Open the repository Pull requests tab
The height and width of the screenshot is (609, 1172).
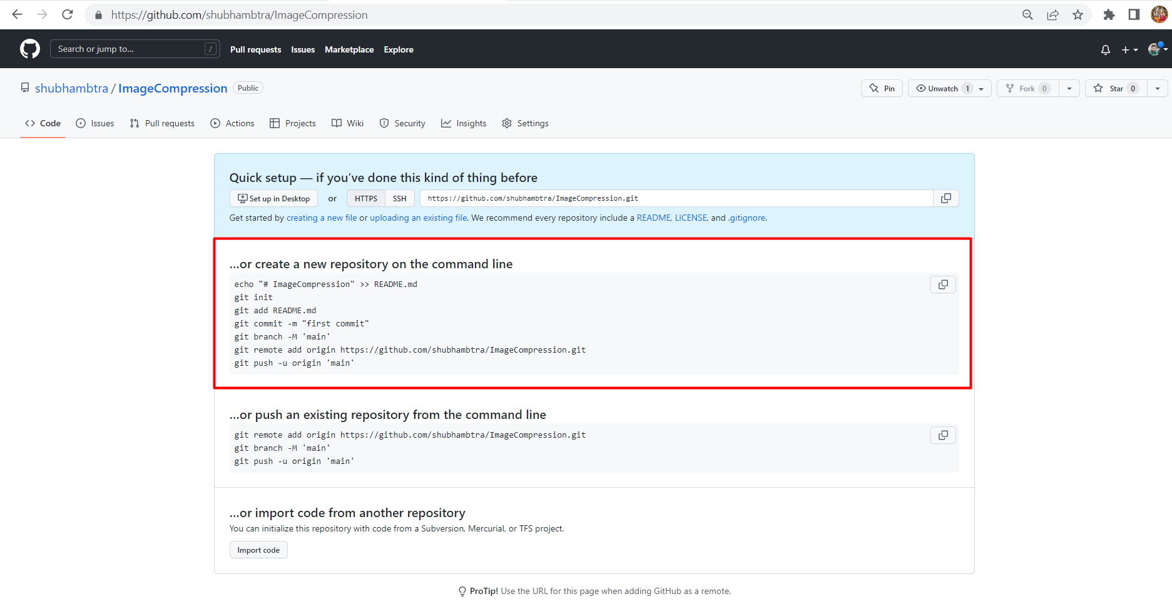click(x=162, y=123)
